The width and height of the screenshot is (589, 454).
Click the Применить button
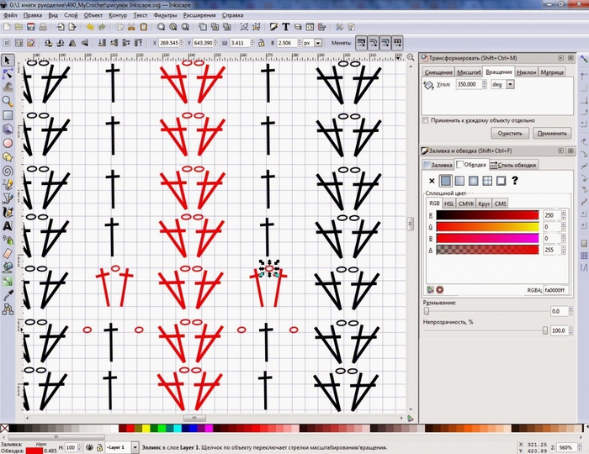[x=552, y=133]
